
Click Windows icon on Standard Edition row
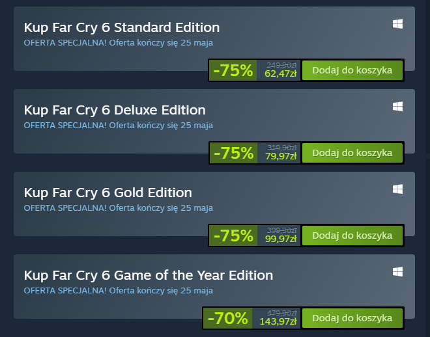[x=397, y=24]
